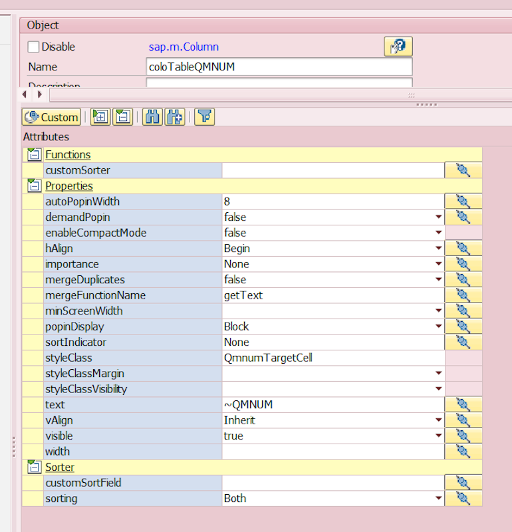This screenshot has height=532, width=512.
Task: Click the filter funnel icon
Action: (x=205, y=117)
